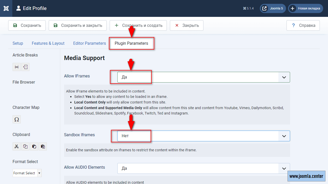Click the Закрыть button
The height and width of the screenshot is (184, 328).
[187, 26]
